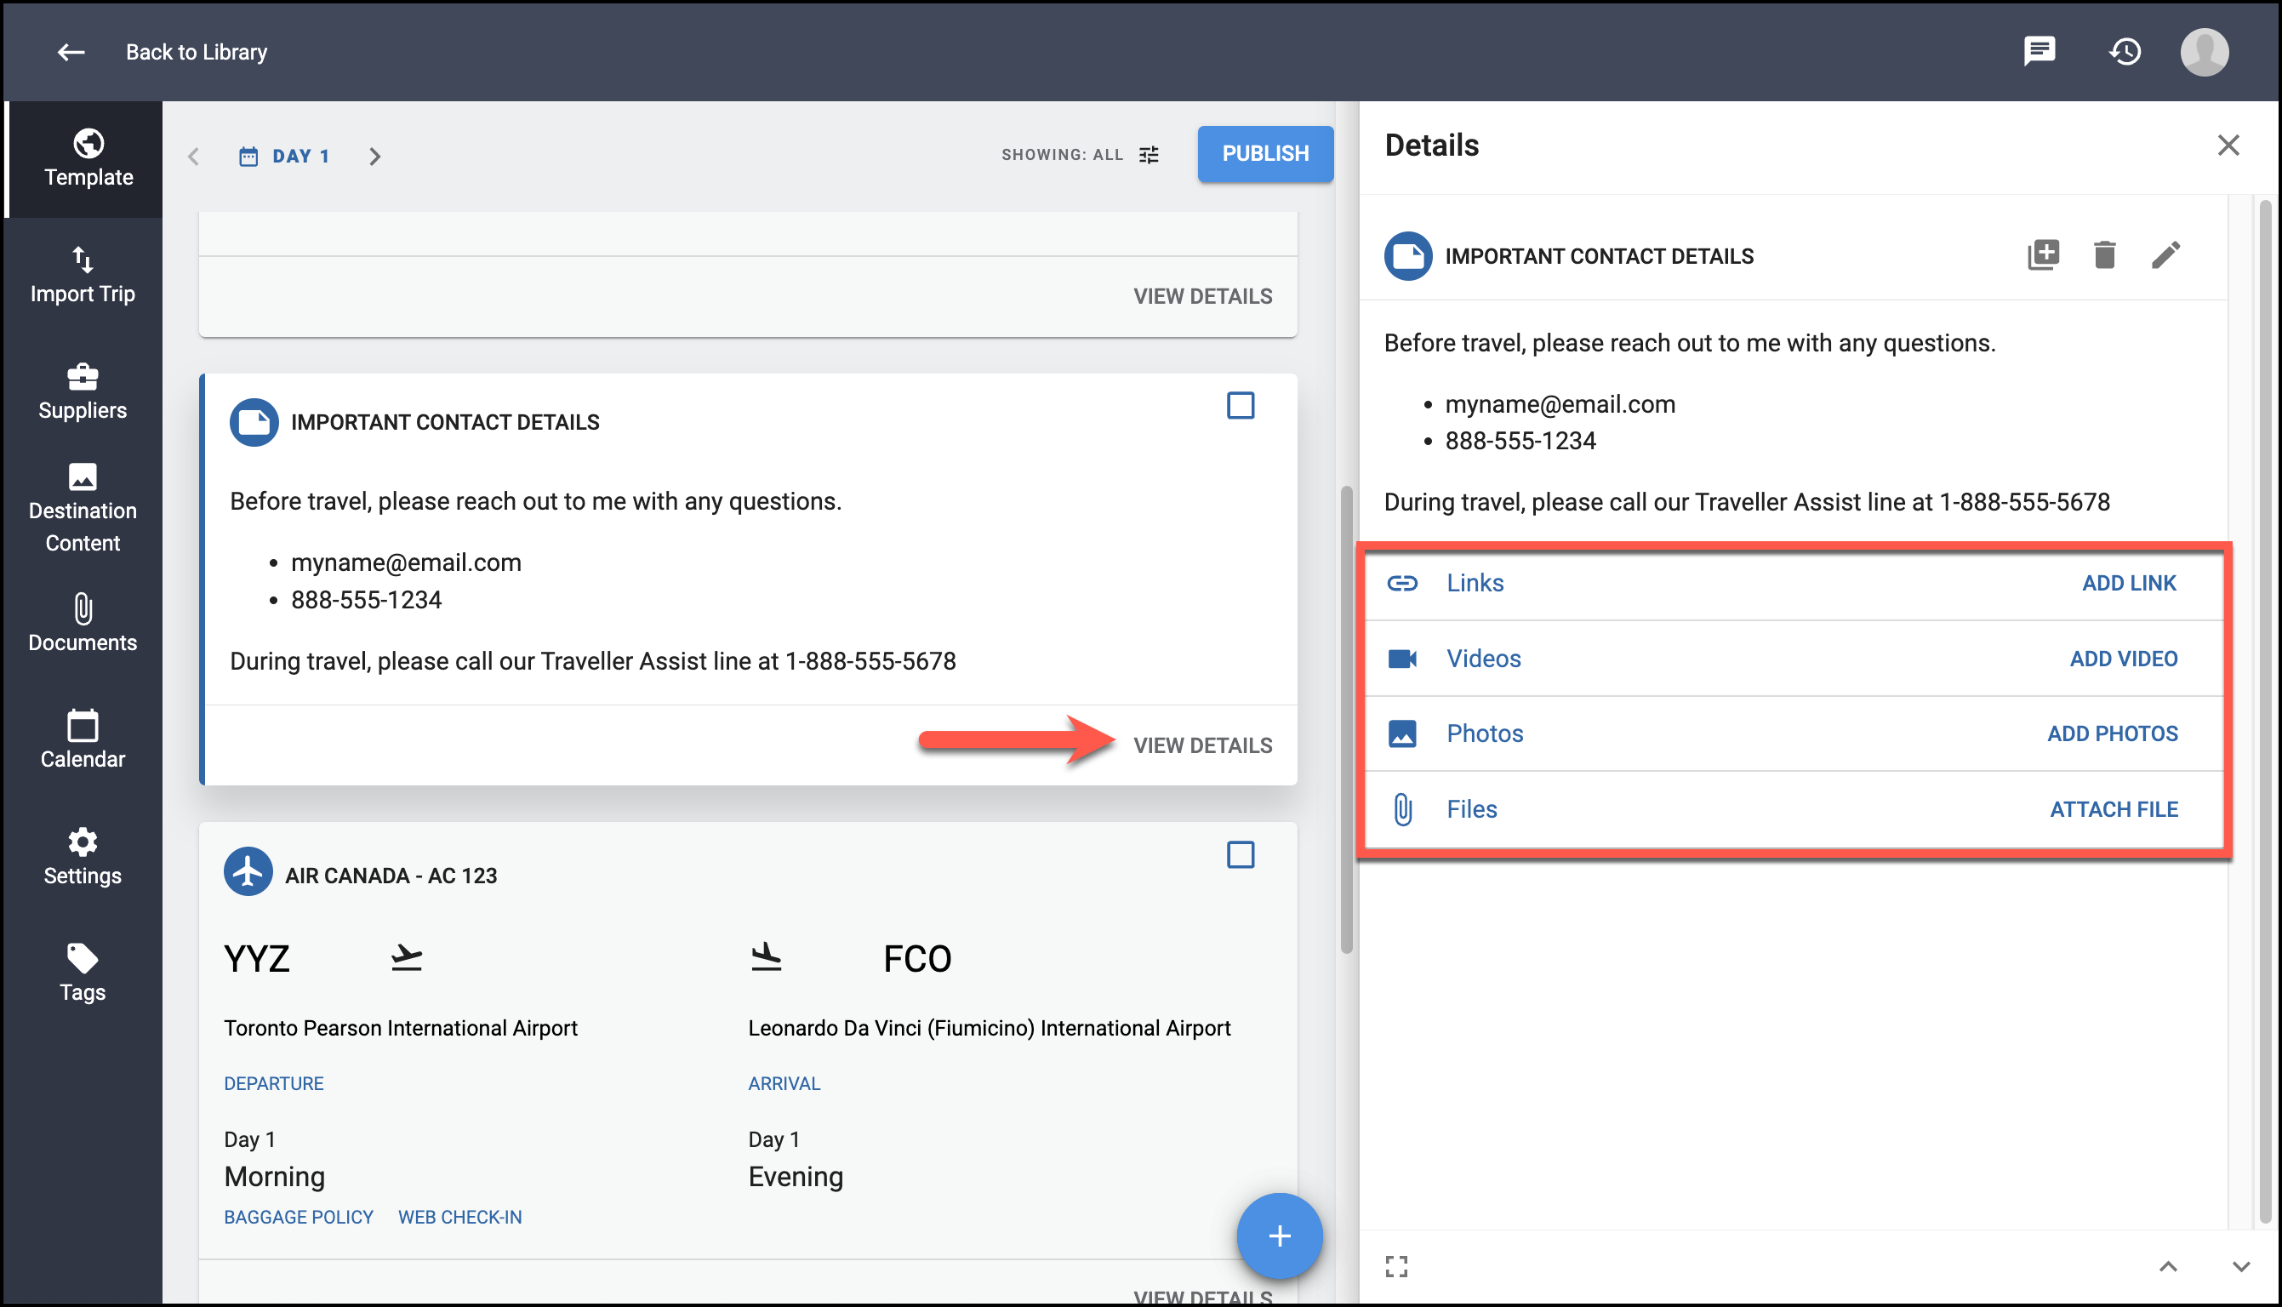Image resolution: width=2282 pixels, height=1307 pixels.
Task: View details of Important Contact Details card
Action: point(1202,745)
